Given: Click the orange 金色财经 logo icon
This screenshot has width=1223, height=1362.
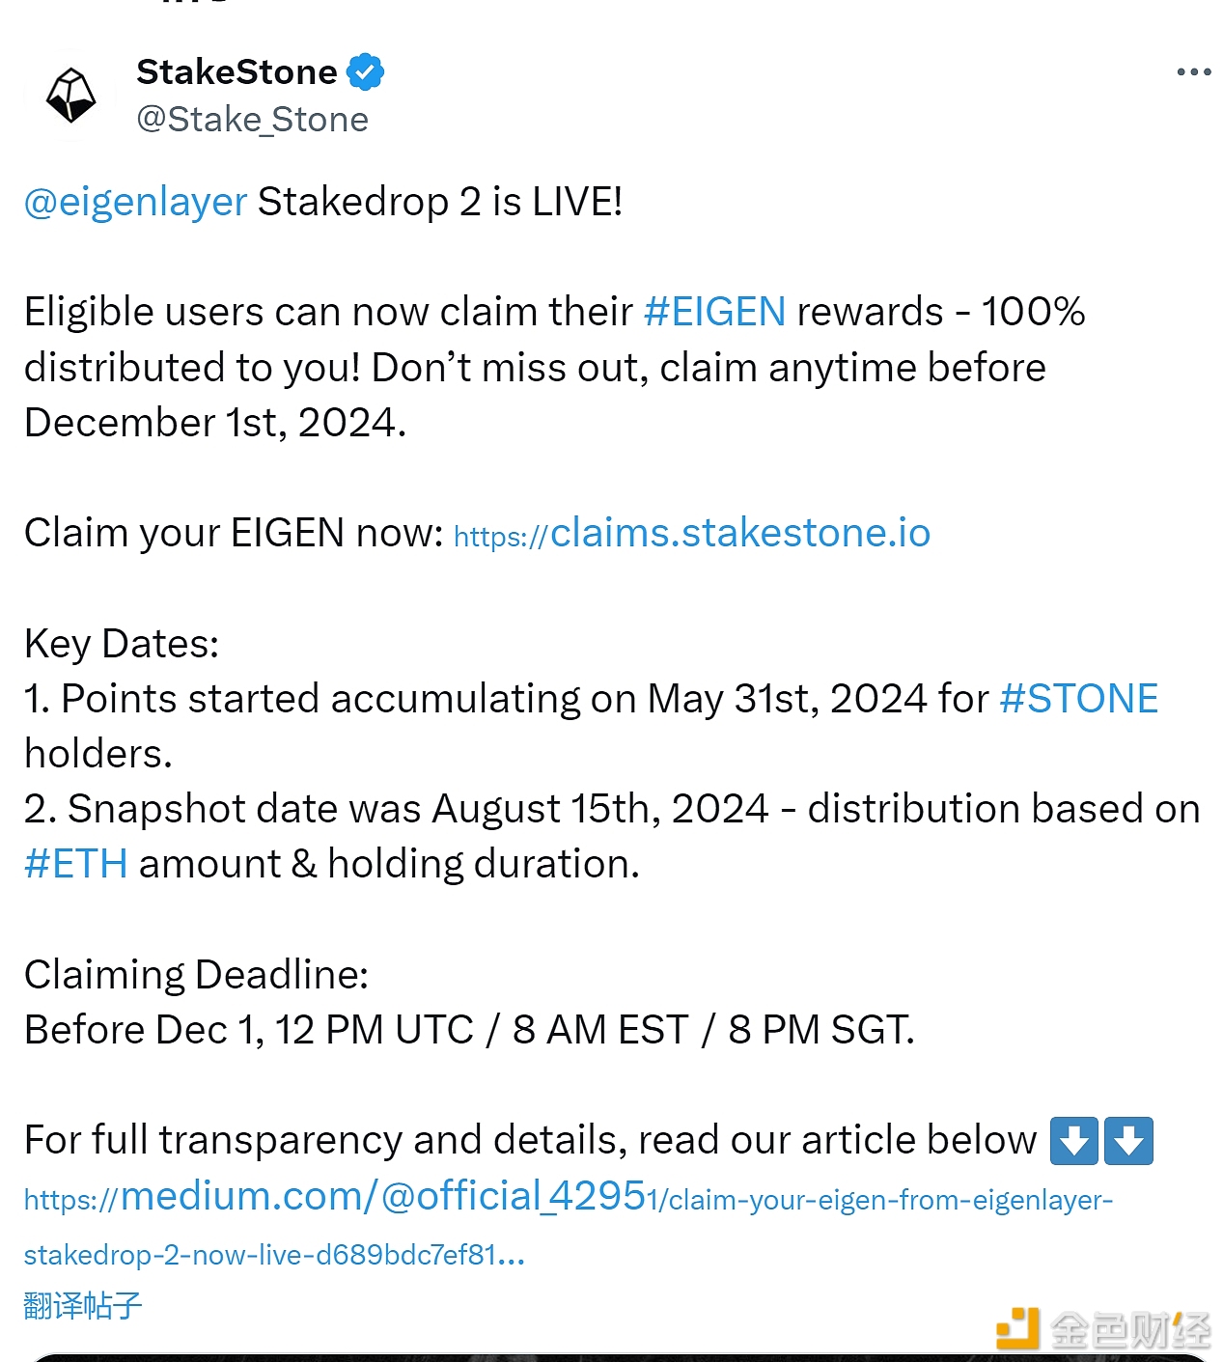Looking at the screenshot, I should click(x=1017, y=1328).
